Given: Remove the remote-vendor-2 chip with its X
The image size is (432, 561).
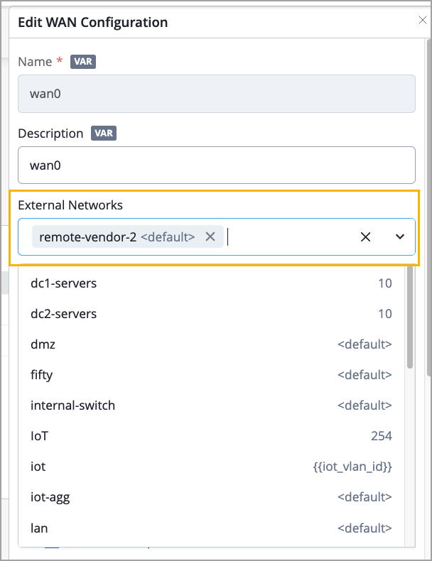Looking at the screenshot, I should (x=210, y=237).
